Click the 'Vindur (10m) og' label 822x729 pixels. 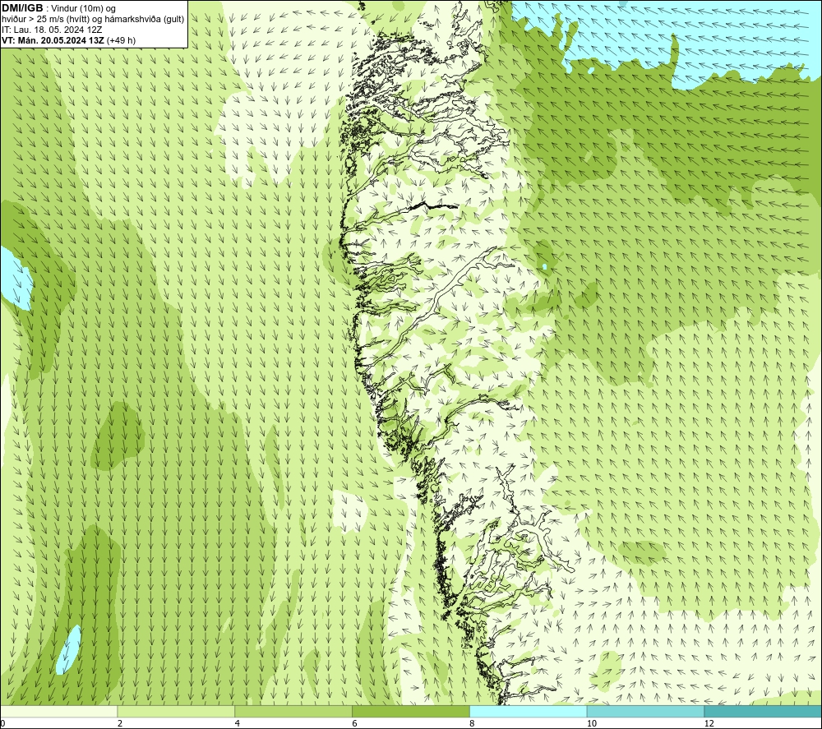click(x=83, y=9)
